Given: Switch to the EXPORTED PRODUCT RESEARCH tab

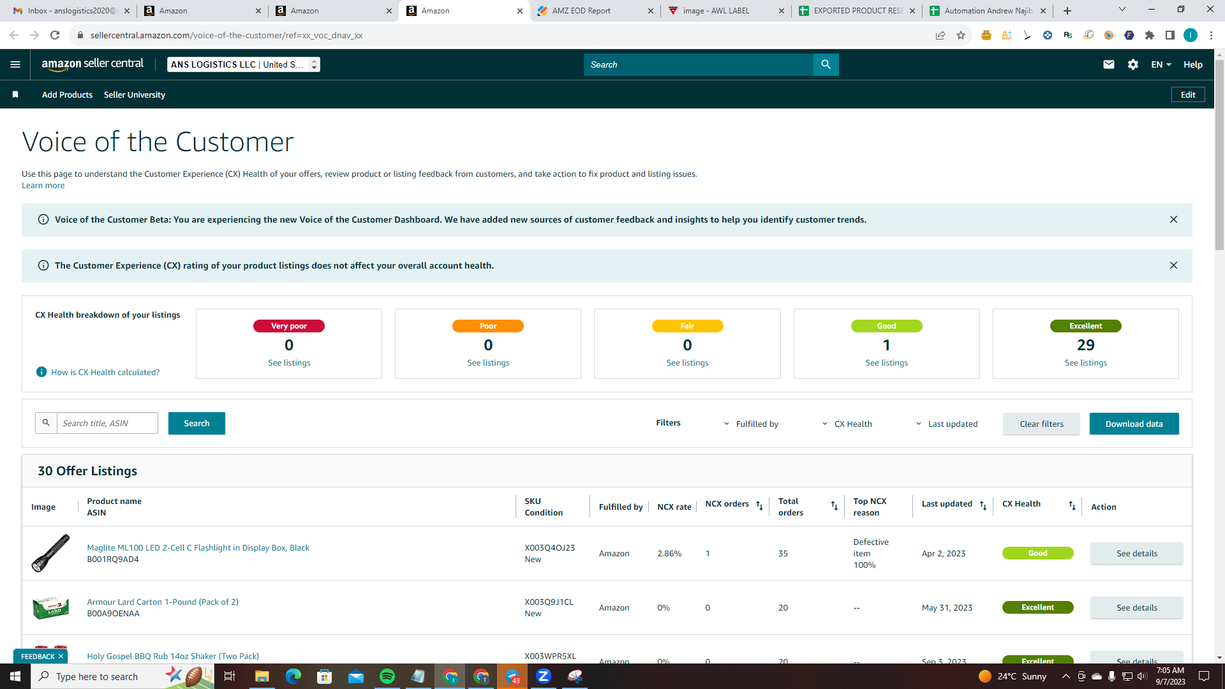Looking at the screenshot, I should tap(857, 11).
